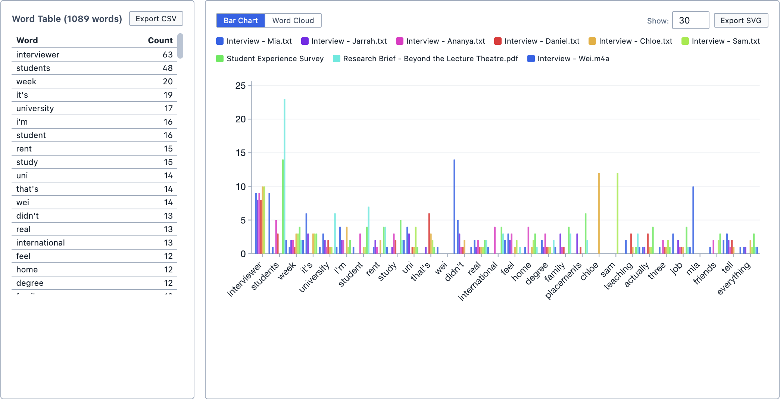Select the 'week' table row
This screenshot has width=780, height=400.
click(x=94, y=81)
